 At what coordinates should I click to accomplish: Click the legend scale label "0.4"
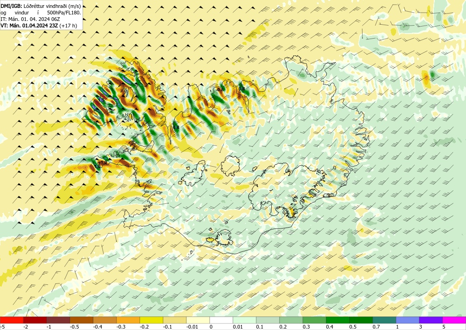point(329,327)
